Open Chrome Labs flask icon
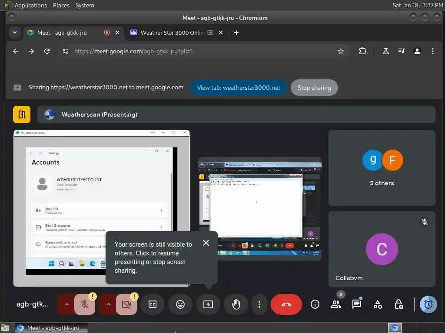Screen dimensions: 445x333 point(386,51)
